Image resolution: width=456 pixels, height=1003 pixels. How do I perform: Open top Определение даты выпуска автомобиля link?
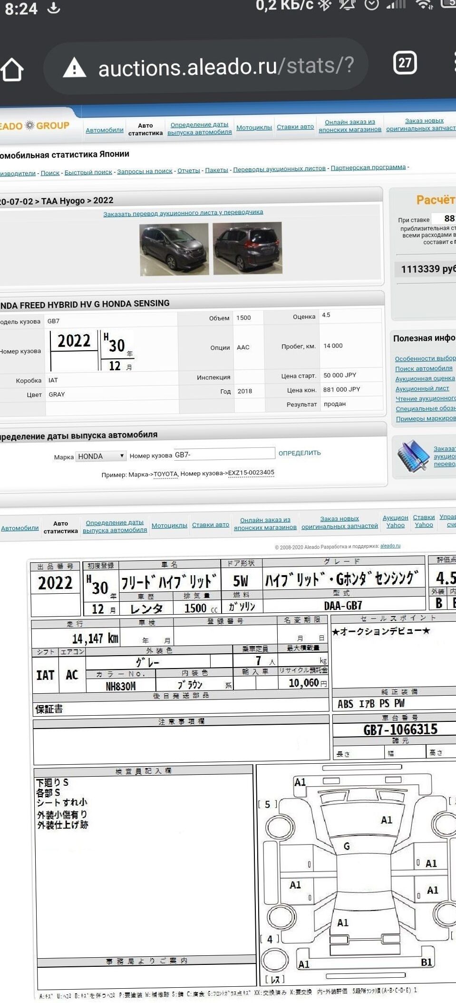click(200, 128)
